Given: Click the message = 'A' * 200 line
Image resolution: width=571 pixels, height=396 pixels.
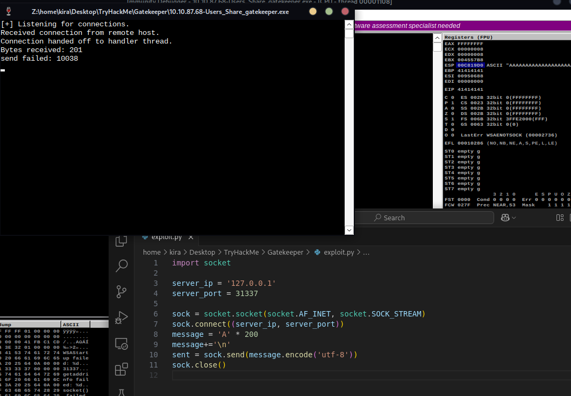Looking at the screenshot, I should 215,334.
